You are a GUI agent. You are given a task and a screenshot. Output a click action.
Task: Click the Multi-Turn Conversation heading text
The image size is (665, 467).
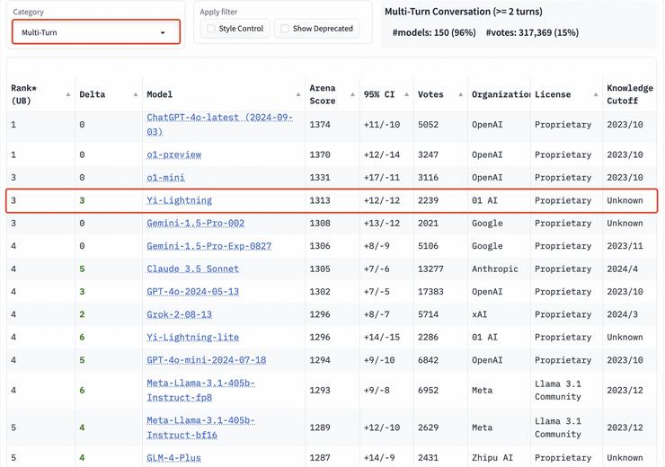tap(463, 12)
